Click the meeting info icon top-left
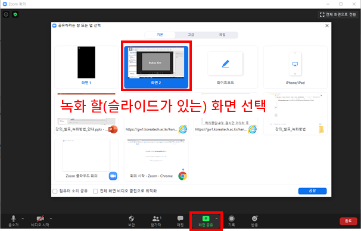This screenshot has height=231, width=361. [x=6, y=14]
